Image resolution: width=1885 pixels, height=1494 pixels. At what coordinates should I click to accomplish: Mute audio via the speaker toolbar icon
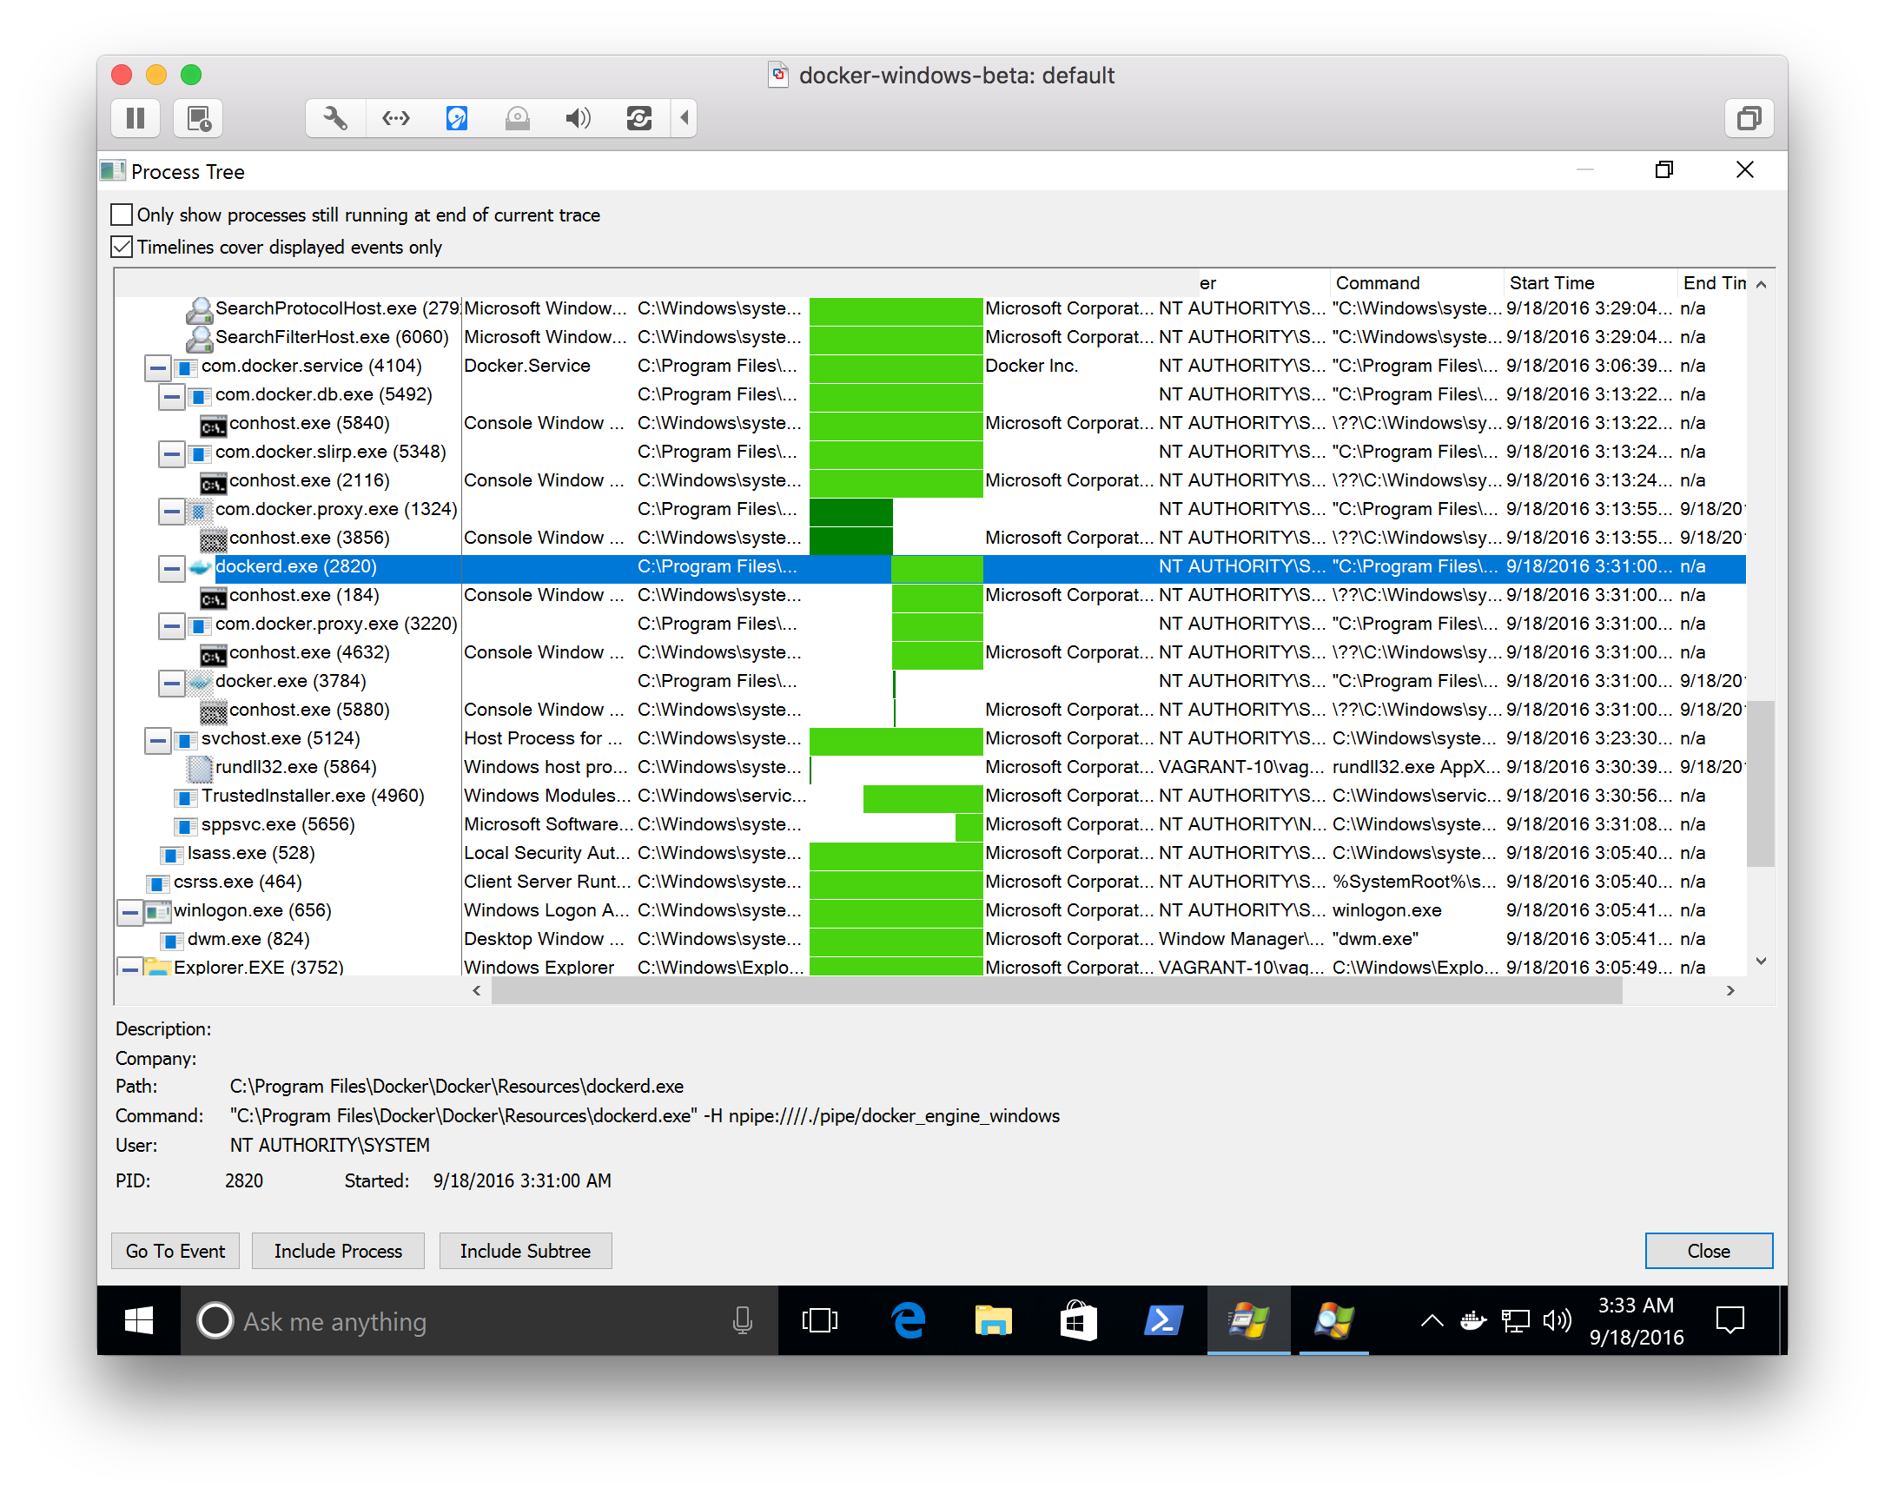pyautogui.click(x=578, y=118)
